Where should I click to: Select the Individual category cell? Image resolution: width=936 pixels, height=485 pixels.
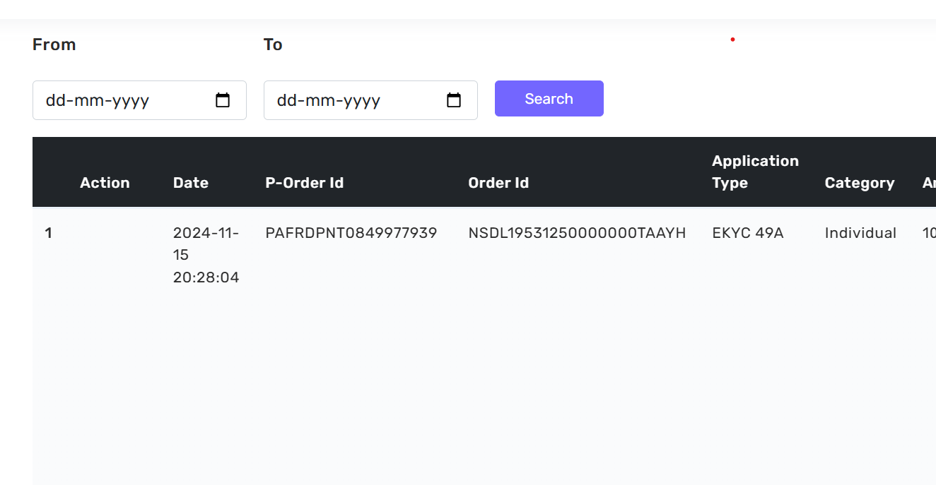860,233
